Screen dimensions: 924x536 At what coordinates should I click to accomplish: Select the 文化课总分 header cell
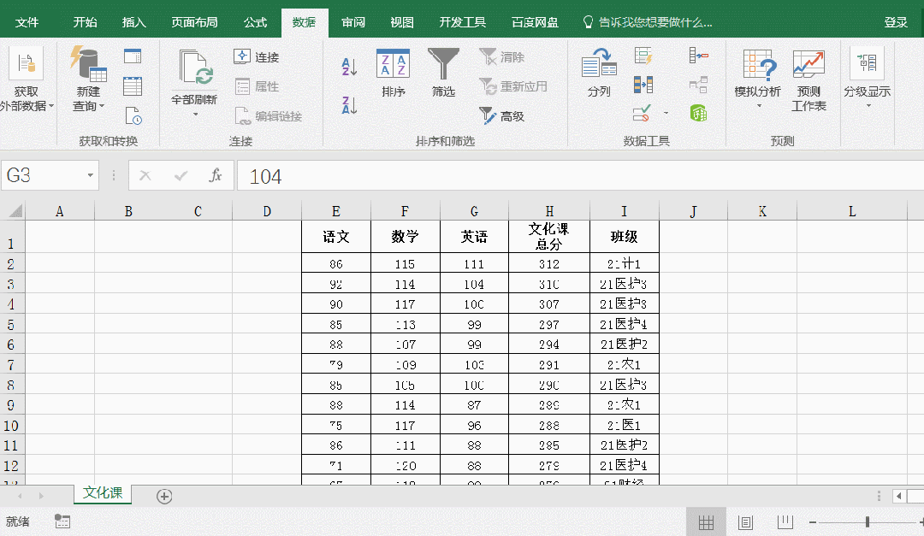(549, 237)
